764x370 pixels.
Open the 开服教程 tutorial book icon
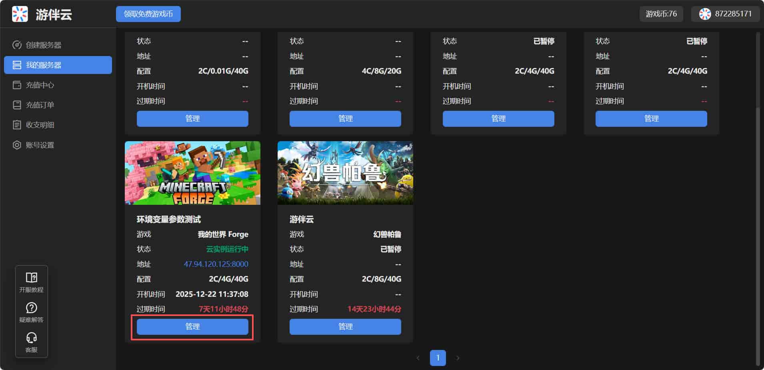31,278
